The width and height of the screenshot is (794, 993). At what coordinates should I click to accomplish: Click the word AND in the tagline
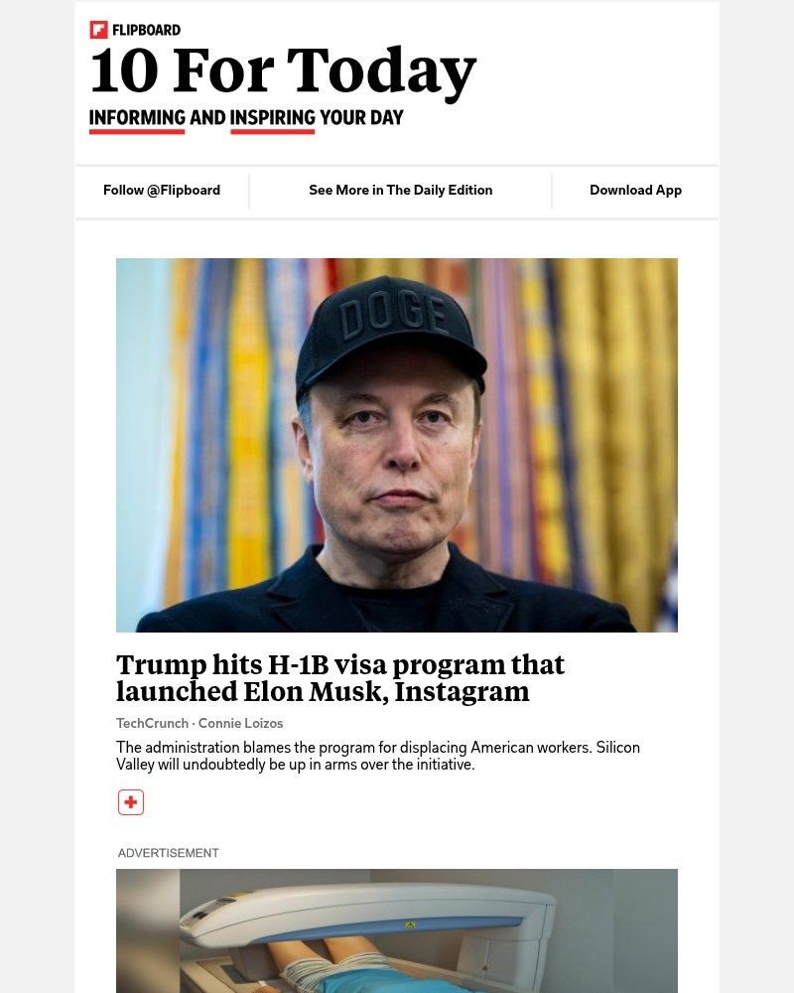point(207,117)
